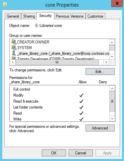This screenshot has width=124, height=161.
Task: Select the Security tab
Action: pyautogui.click(x=45, y=16)
